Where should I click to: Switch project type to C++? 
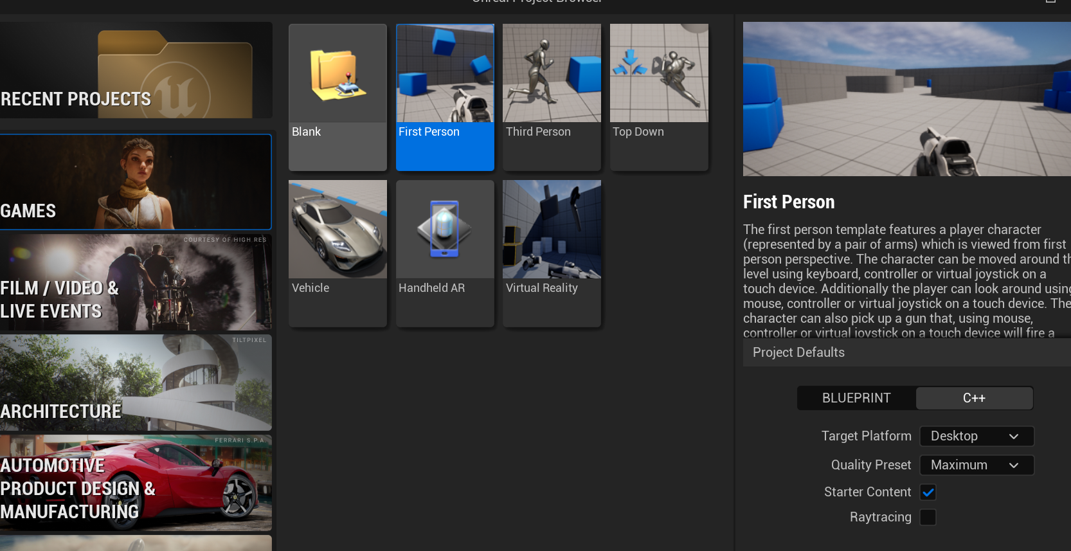click(x=974, y=398)
